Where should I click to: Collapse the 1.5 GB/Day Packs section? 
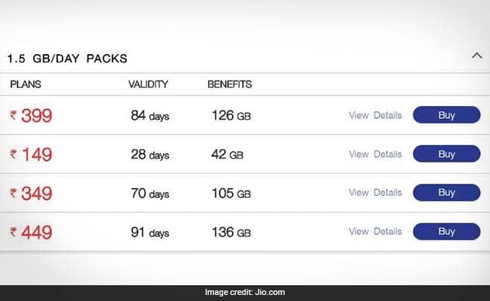click(476, 55)
